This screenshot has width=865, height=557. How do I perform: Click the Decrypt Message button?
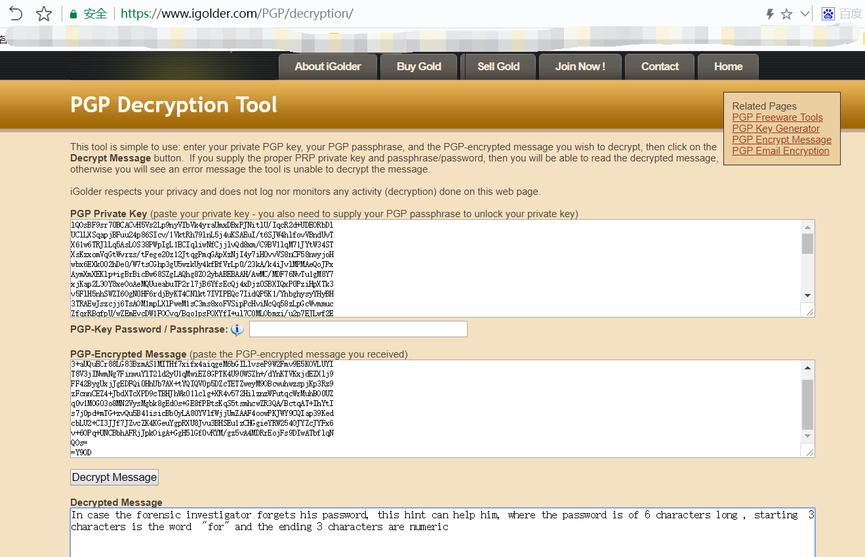click(x=114, y=477)
